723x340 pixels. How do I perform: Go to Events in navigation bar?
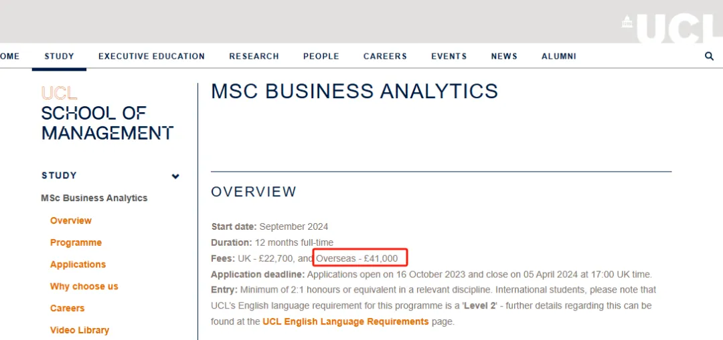tap(449, 56)
